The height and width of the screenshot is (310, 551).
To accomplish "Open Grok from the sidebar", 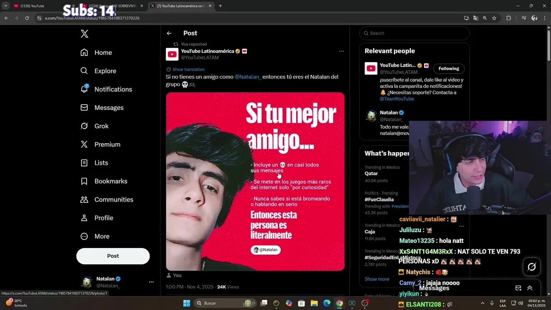I will (x=94, y=126).
